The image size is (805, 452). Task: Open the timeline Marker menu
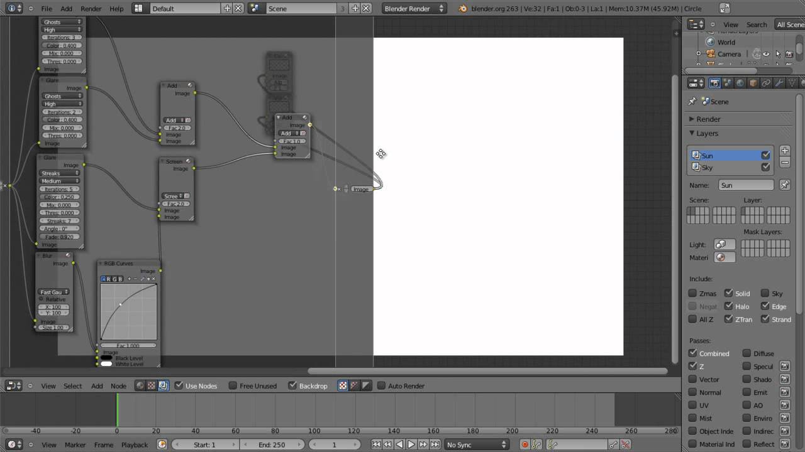point(75,445)
